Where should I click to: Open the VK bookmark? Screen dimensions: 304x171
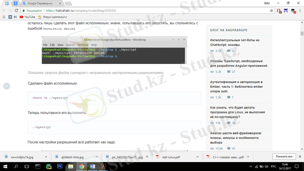[x=13, y=17]
